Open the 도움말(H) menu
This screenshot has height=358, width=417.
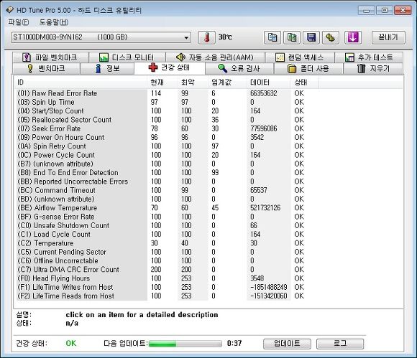click(x=54, y=22)
